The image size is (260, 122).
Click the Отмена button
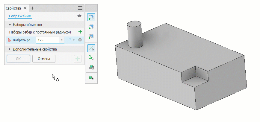[x=44, y=59]
